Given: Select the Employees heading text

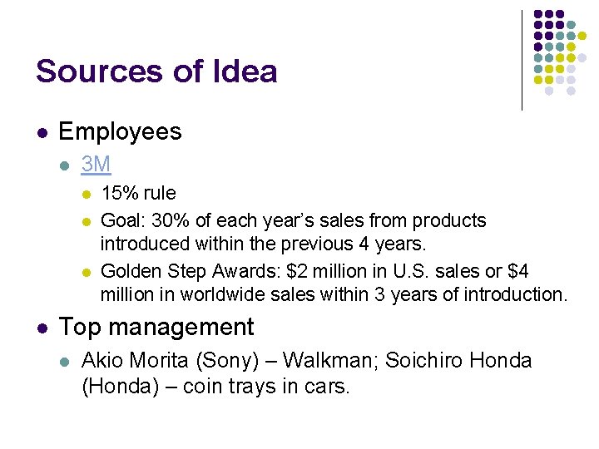Looking at the screenshot, I should 120,131.
